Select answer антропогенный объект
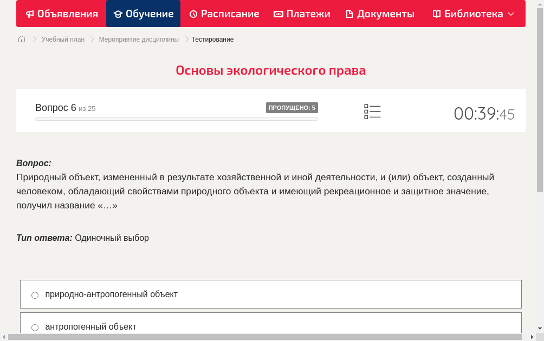Viewport: 544px width, 341px height. click(35, 327)
